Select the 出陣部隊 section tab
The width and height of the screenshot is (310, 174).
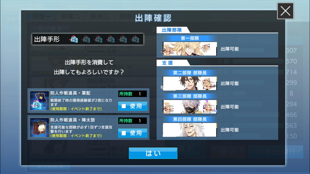click(x=172, y=30)
